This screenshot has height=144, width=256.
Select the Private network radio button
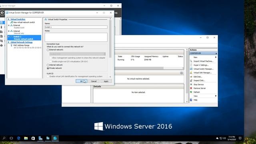coord(48,68)
